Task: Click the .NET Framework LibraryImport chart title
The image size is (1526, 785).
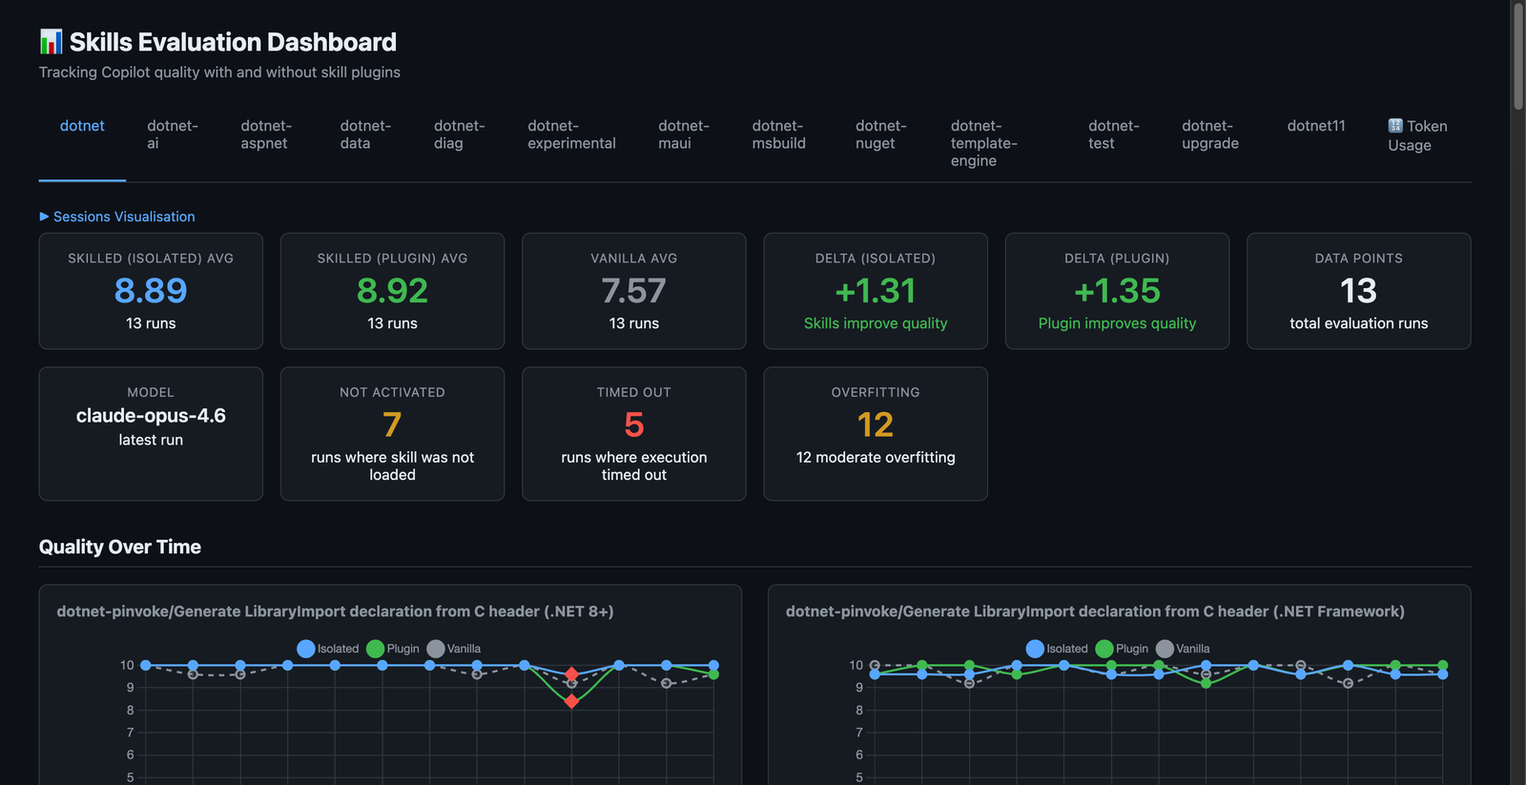Action: [x=1095, y=611]
